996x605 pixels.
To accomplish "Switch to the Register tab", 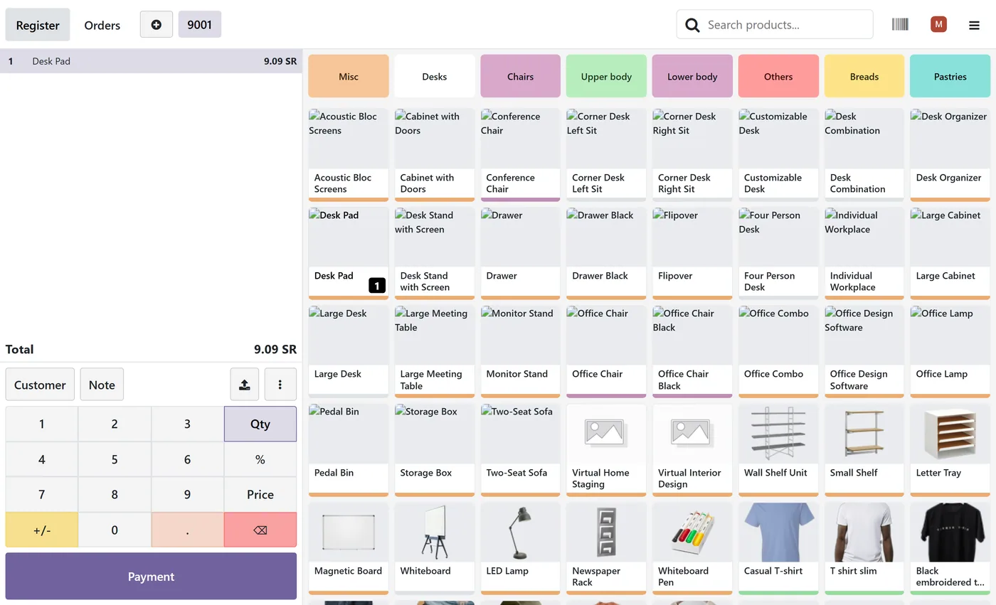I will coord(38,25).
